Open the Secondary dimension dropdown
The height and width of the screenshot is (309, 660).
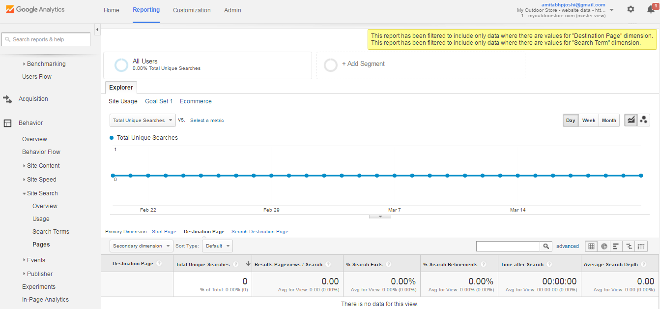click(142, 246)
